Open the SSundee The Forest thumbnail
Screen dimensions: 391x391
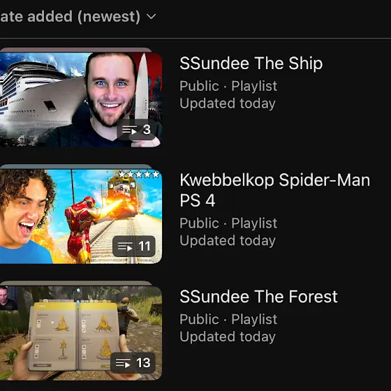81,333
